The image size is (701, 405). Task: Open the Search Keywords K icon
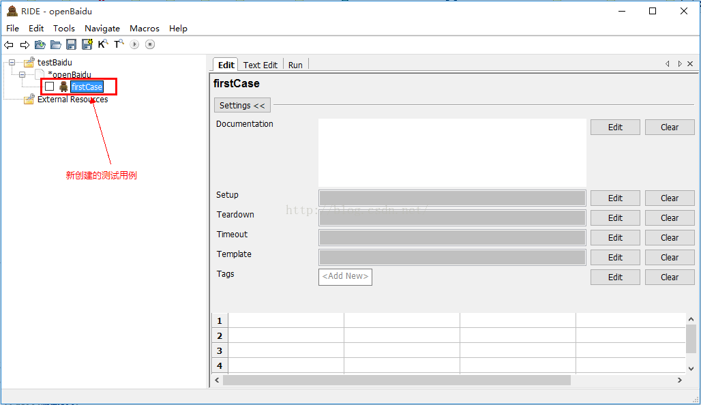click(x=103, y=44)
